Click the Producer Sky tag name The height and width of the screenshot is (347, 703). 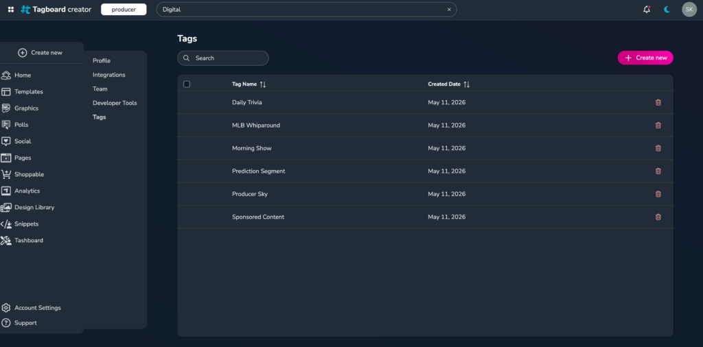click(250, 194)
